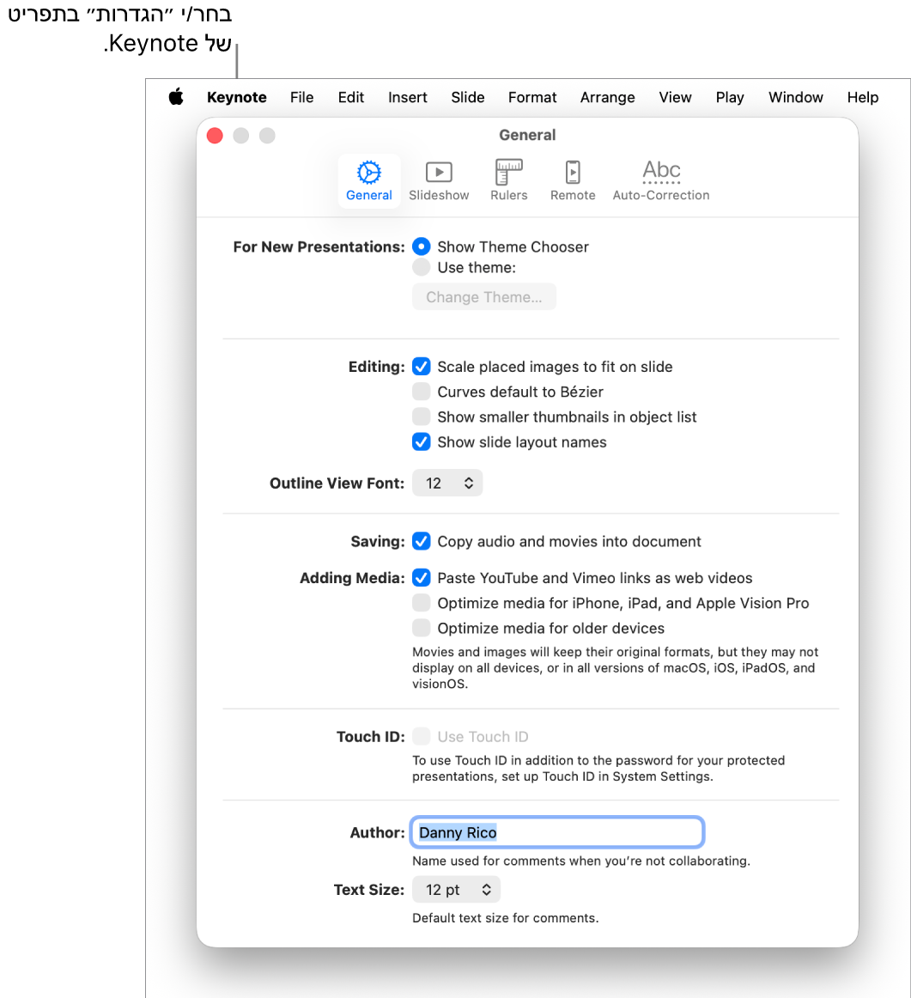Click the Name used for comments note
Screen dimensions: 911x998
click(x=580, y=861)
